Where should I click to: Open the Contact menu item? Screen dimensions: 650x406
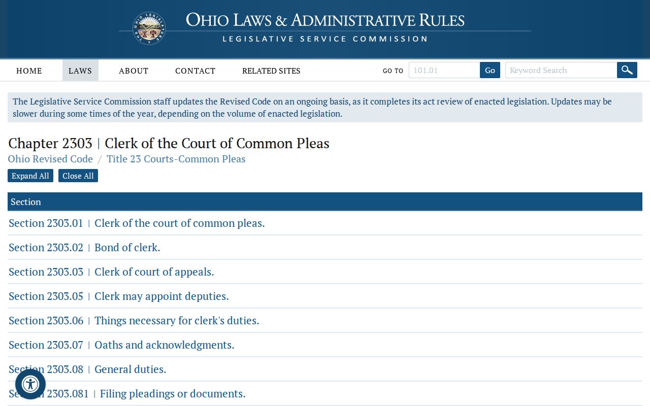[x=196, y=71]
